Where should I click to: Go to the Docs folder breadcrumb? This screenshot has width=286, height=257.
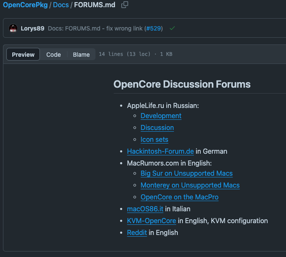61,5
